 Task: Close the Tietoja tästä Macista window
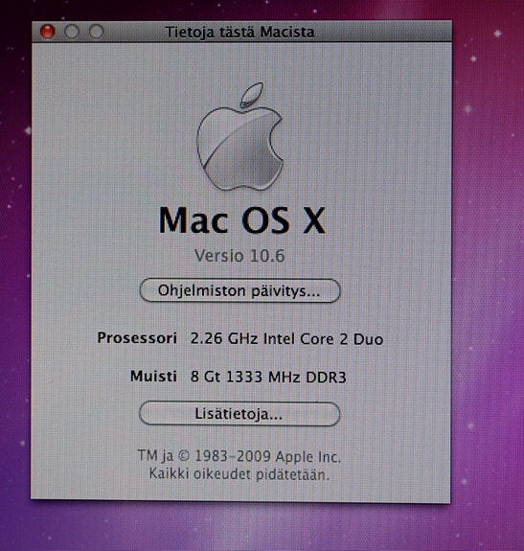pyautogui.click(x=48, y=32)
